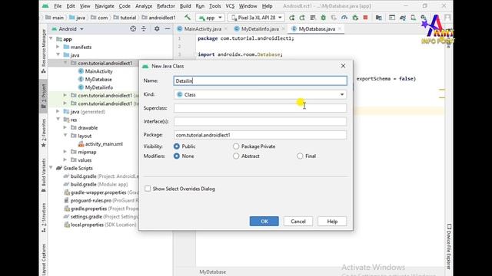This screenshot has width=492, height=276.
Task: Open the Device File Explorer side panel
Action: point(449,246)
